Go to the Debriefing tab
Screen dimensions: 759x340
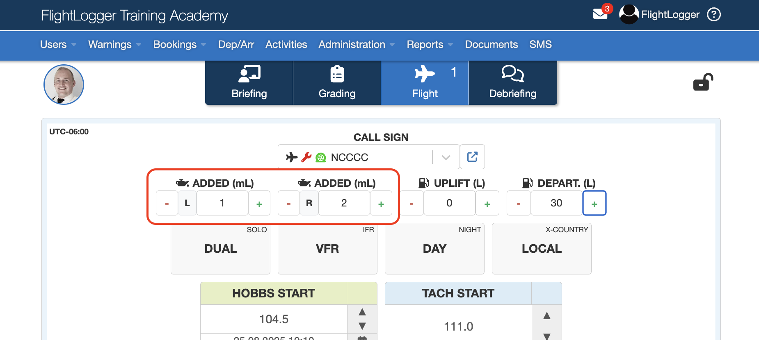pyautogui.click(x=513, y=82)
